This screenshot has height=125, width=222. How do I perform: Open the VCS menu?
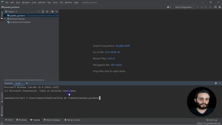pyautogui.click(x=61, y=2)
